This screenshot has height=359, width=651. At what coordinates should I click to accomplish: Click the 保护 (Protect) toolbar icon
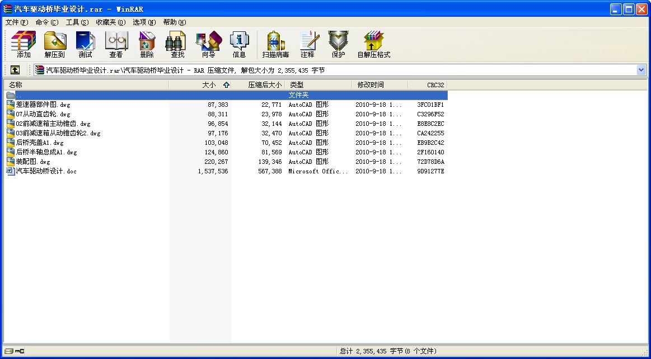(338, 45)
